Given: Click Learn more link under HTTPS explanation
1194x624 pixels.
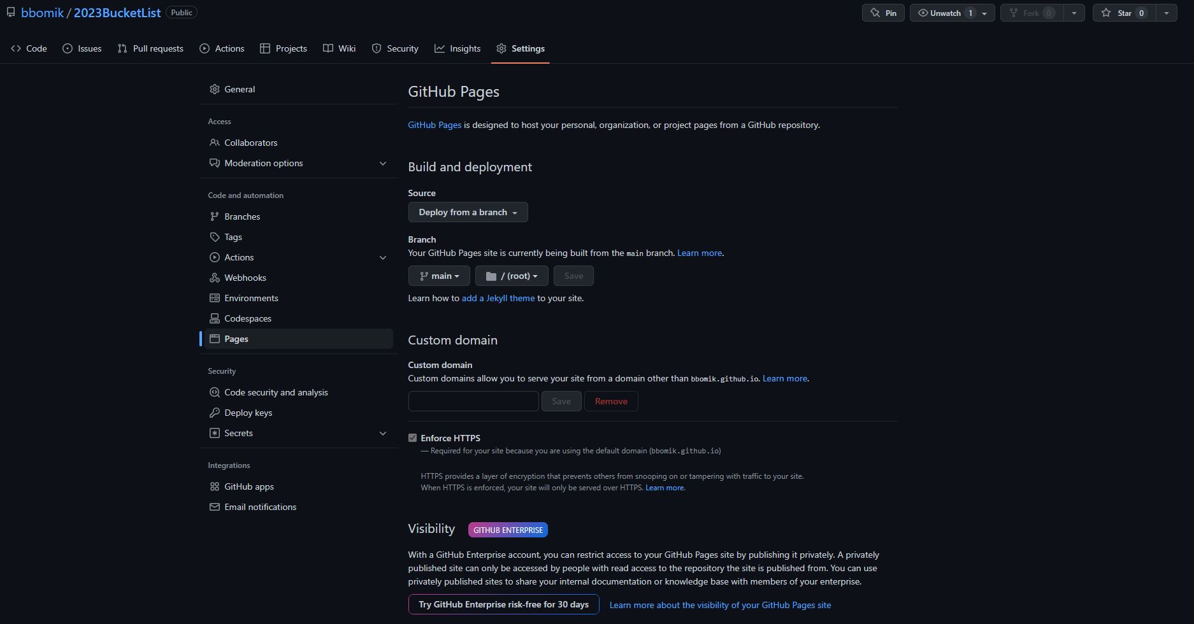Looking at the screenshot, I should (665, 488).
